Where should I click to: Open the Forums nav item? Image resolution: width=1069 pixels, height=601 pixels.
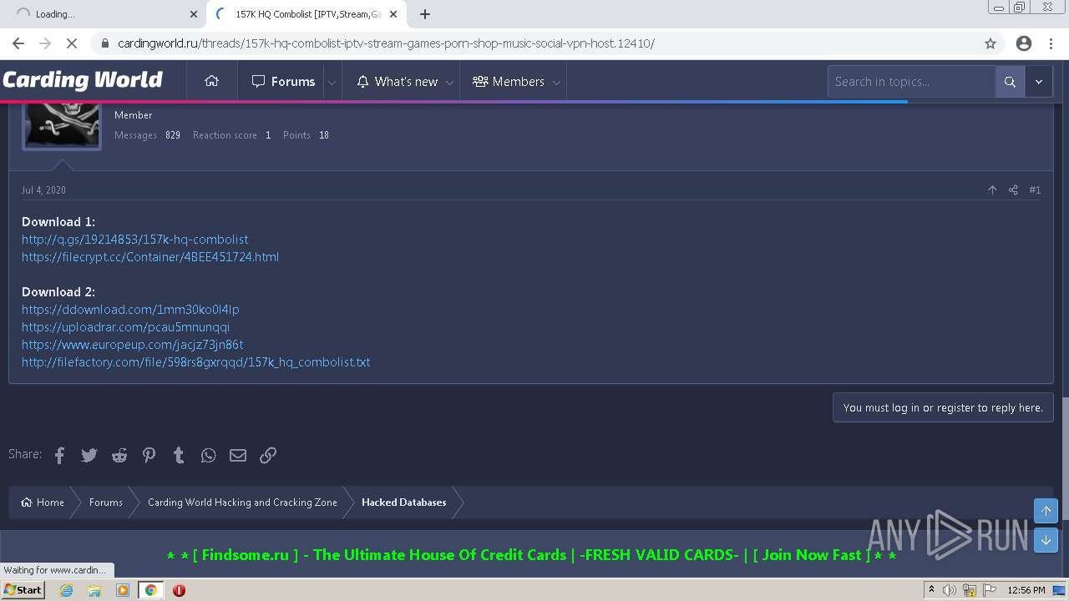pos(283,81)
